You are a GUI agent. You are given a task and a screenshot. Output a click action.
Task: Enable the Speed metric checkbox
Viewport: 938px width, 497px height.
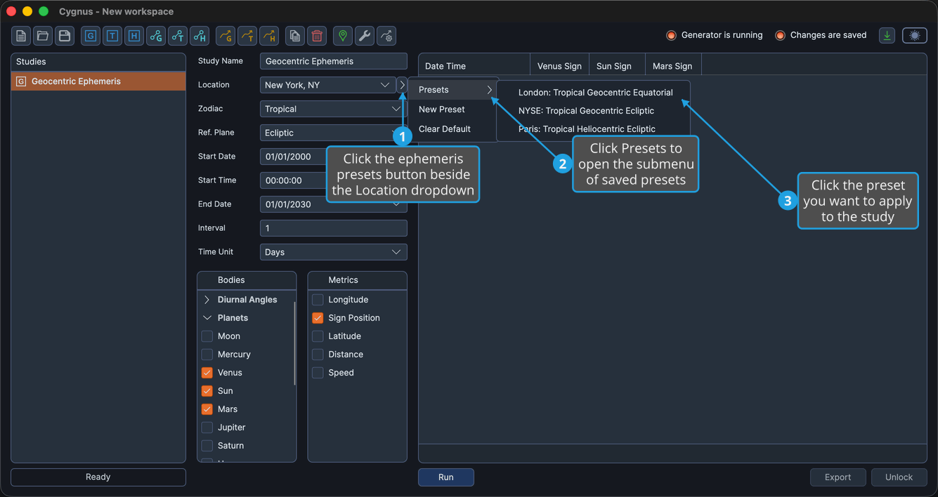click(x=318, y=373)
